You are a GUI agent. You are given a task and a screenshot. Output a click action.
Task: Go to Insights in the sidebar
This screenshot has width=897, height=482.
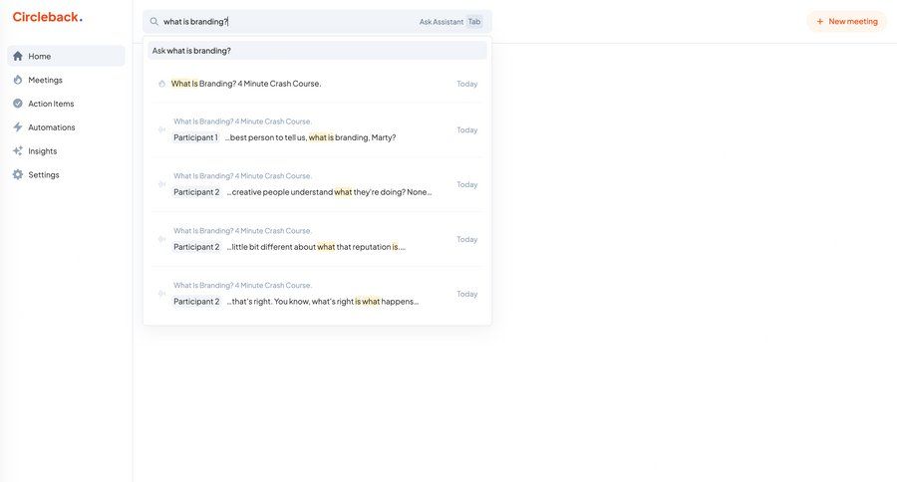43,151
